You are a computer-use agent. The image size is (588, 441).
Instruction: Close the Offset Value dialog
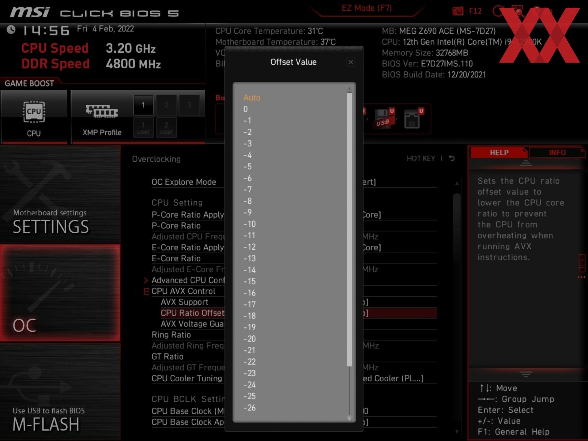pos(351,62)
